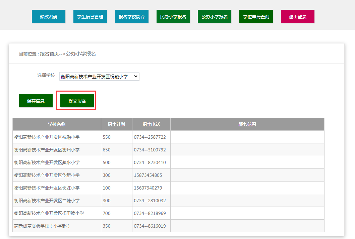Click the 服务范围 column header
This screenshot has width=355, height=239.
[x=247, y=124]
